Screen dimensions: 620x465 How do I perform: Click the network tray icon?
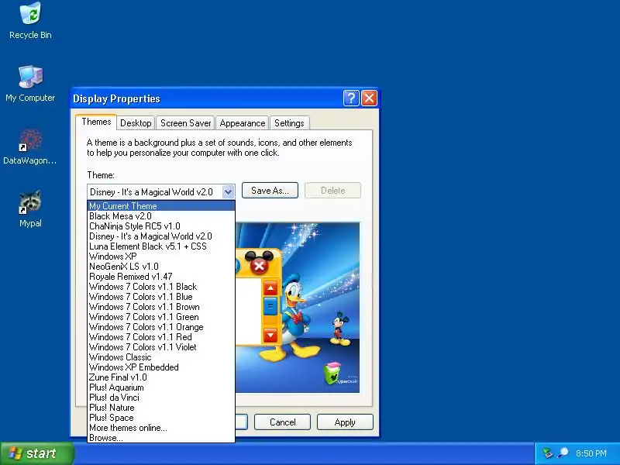[548, 453]
